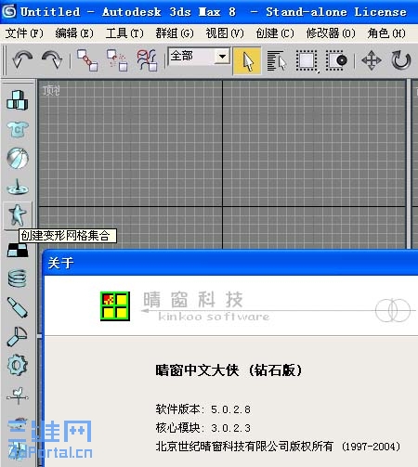Click the gear motor sidebar icon
The height and width of the screenshot is (467, 418).
tap(18, 366)
